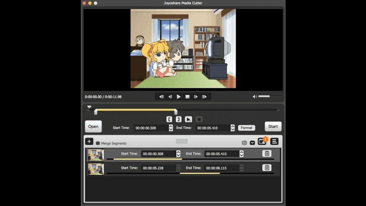Enable the Merge Segments checkbox

pos(98,143)
